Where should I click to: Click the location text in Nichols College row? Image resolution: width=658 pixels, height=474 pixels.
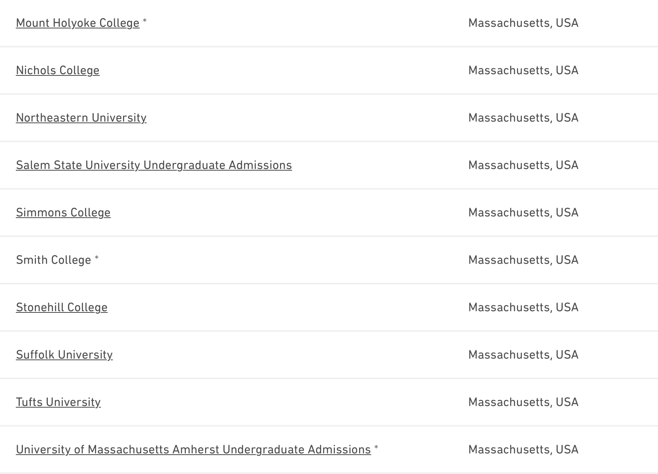[x=523, y=70]
